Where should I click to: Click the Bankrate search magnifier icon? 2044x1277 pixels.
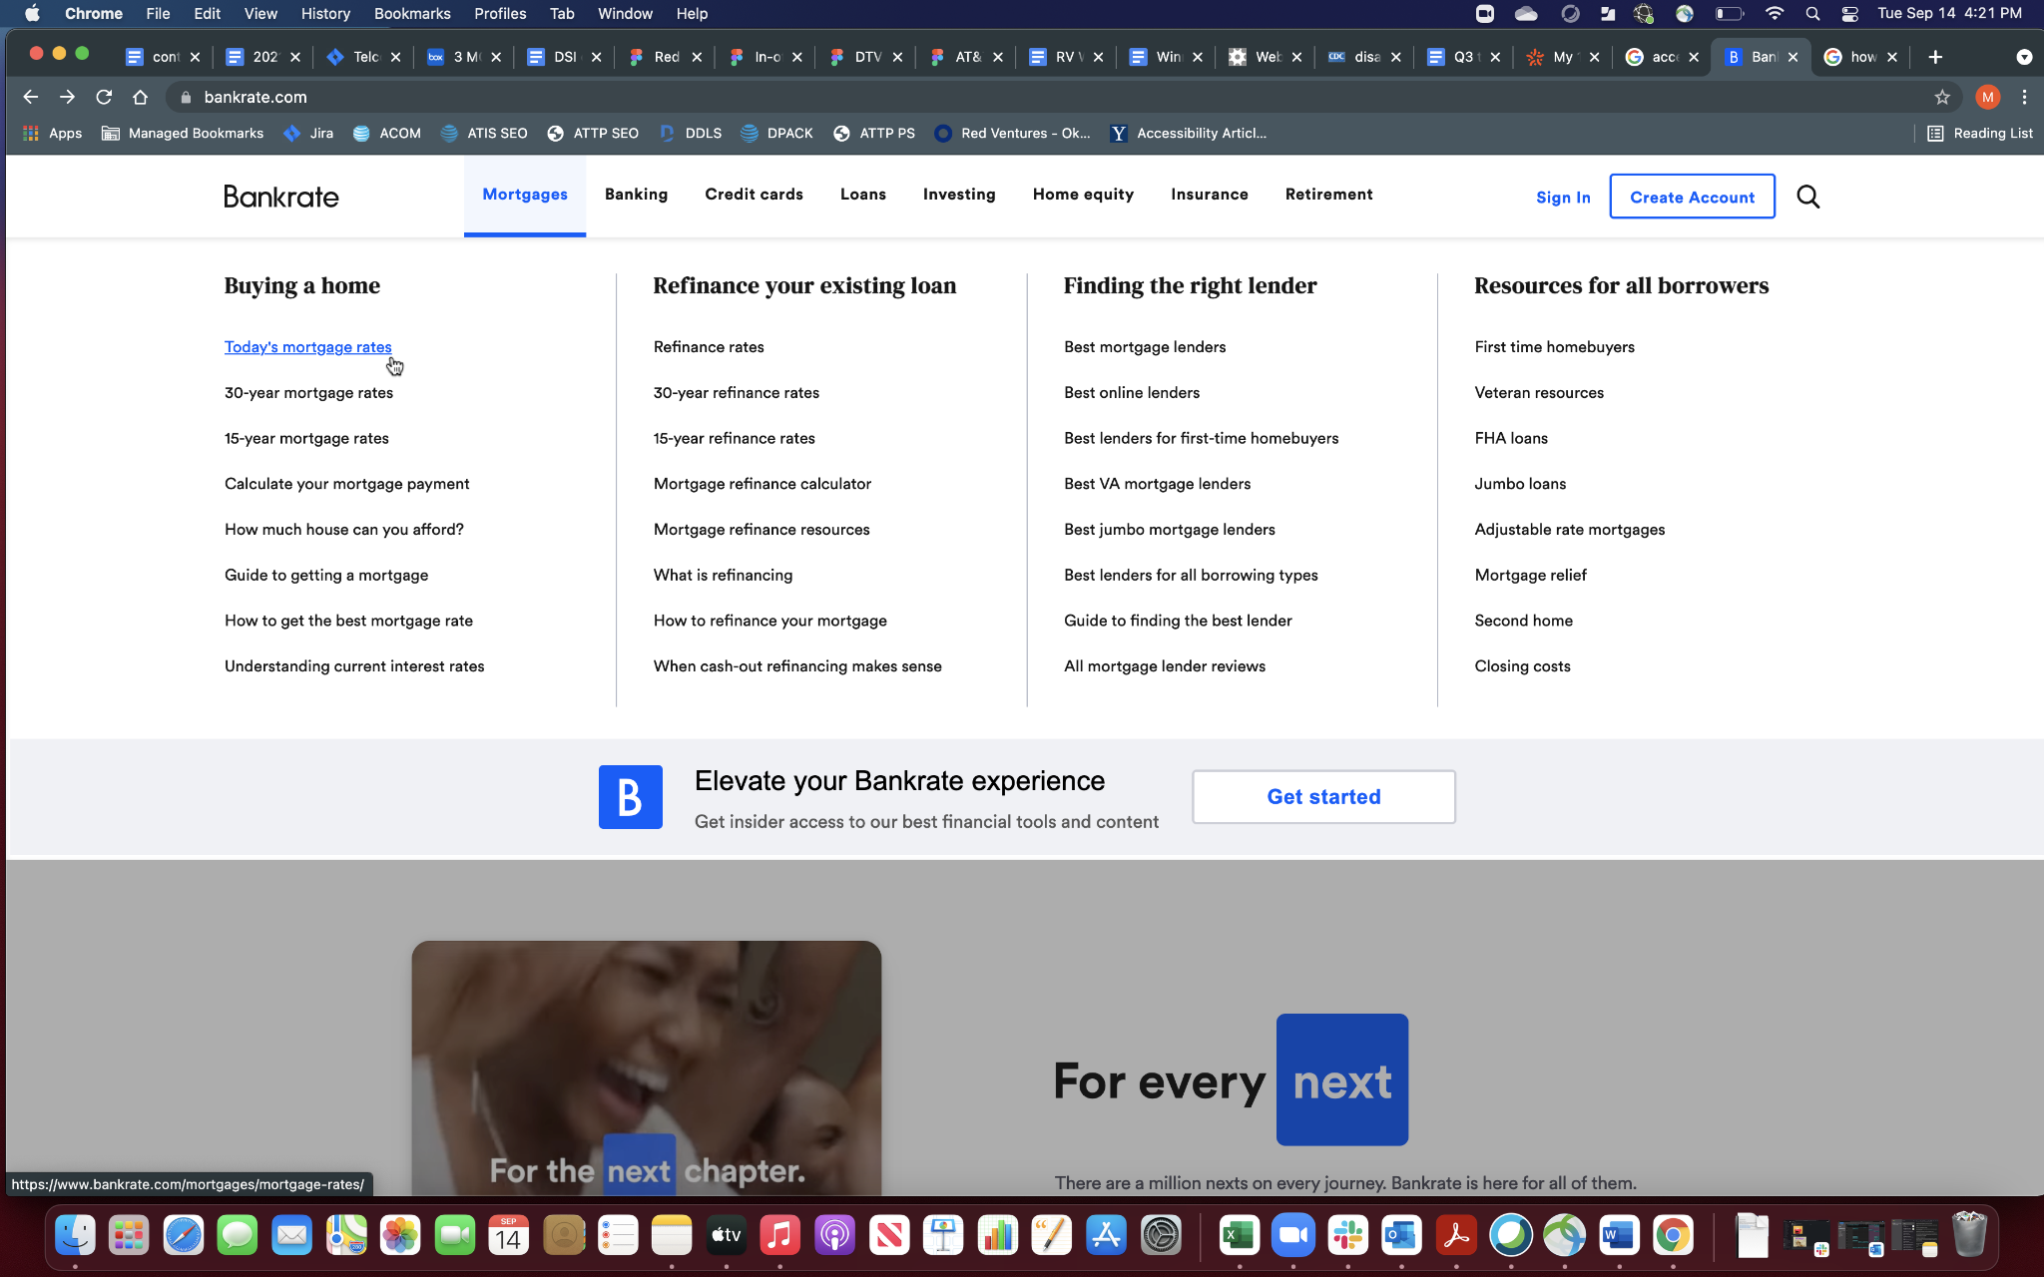click(1807, 197)
